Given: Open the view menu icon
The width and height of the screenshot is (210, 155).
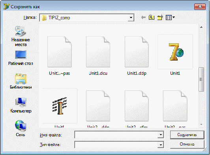Looking at the screenshot, I should [169, 17].
